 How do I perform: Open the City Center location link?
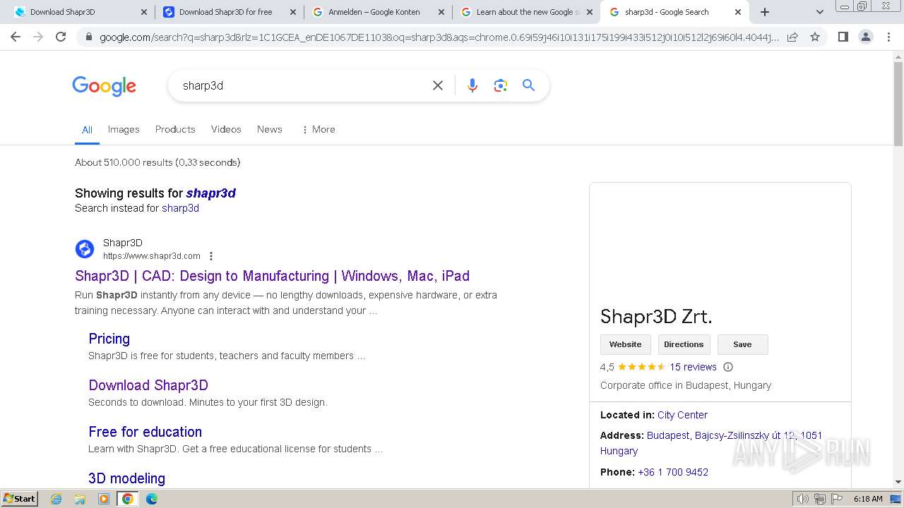tap(682, 415)
